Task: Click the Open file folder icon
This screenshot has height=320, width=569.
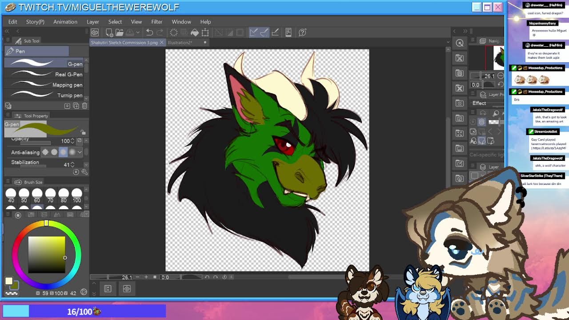Action: click(x=119, y=32)
